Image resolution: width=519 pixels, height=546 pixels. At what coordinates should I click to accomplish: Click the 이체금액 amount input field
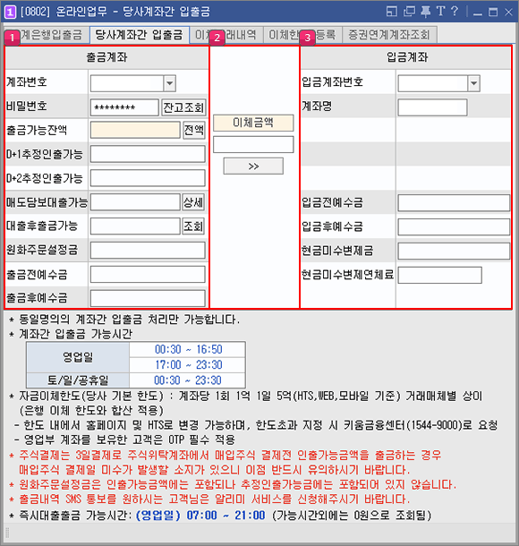(253, 144)
